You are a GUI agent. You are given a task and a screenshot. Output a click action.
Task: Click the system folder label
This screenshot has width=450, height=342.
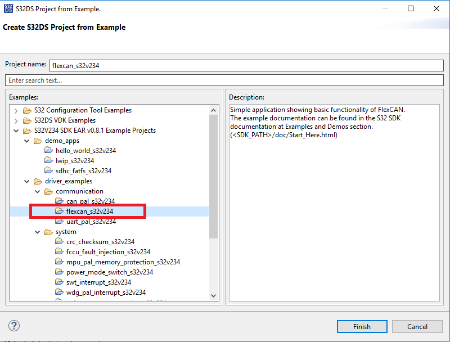66,232
